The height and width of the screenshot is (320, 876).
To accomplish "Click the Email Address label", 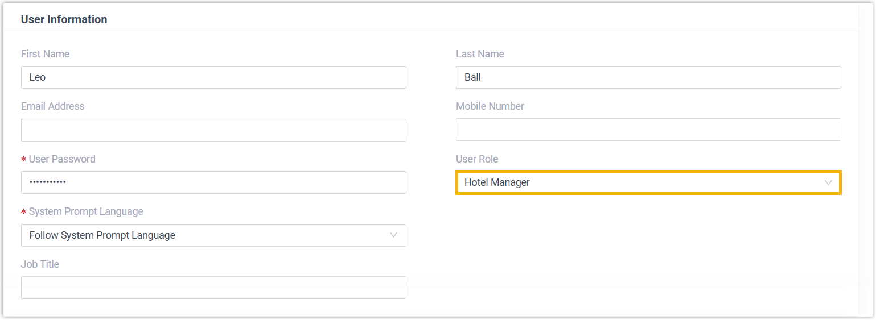I will (52, 106).
